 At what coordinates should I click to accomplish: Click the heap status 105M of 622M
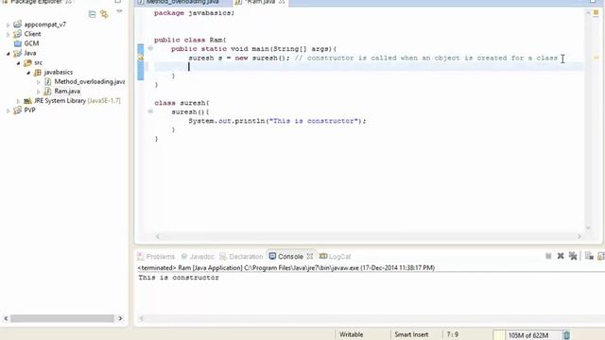coord(527,335)
